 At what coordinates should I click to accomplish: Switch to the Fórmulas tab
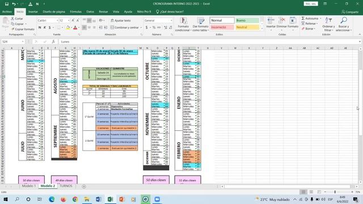coord(75,11)
